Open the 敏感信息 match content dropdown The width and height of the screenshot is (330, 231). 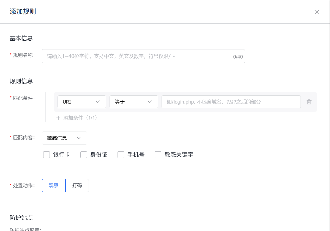point(64,138)
